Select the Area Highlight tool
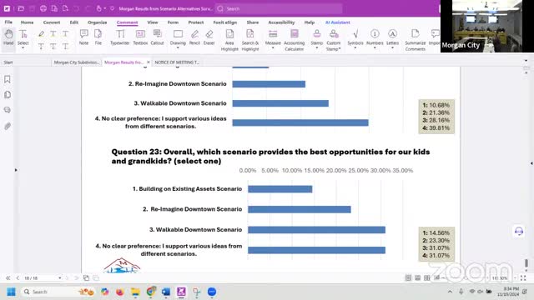The image size is (534, 300). click(229, 40)
